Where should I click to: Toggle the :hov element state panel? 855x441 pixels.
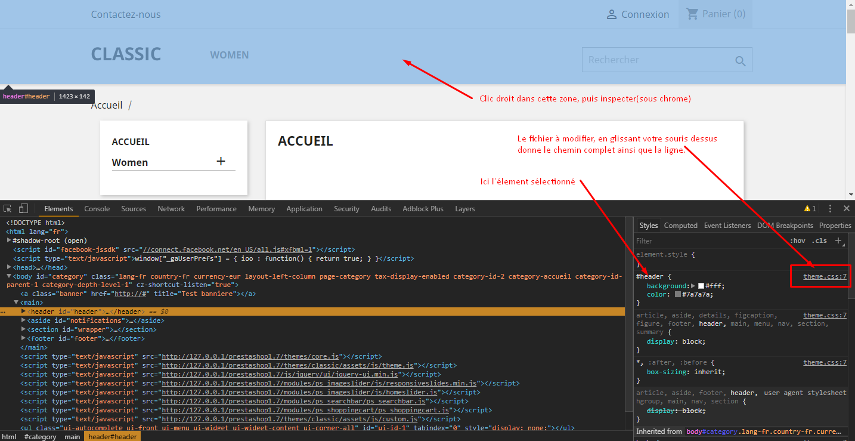(x=797, y=240)
